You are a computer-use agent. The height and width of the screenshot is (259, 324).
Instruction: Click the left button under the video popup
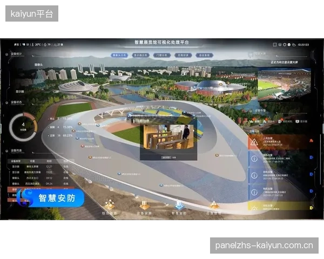pyautogui.click(x=166, y=158)
